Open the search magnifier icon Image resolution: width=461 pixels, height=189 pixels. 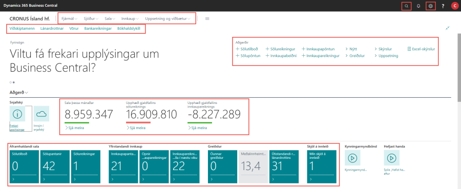pos(406,6)
